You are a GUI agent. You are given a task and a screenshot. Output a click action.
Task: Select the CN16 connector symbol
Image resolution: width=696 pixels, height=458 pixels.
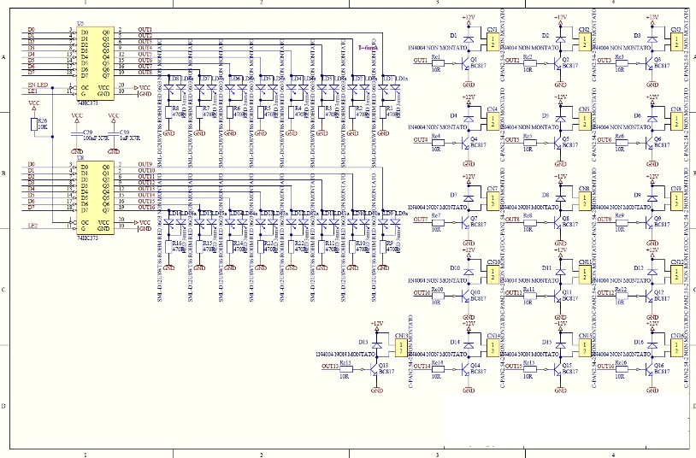coord(676,349)
